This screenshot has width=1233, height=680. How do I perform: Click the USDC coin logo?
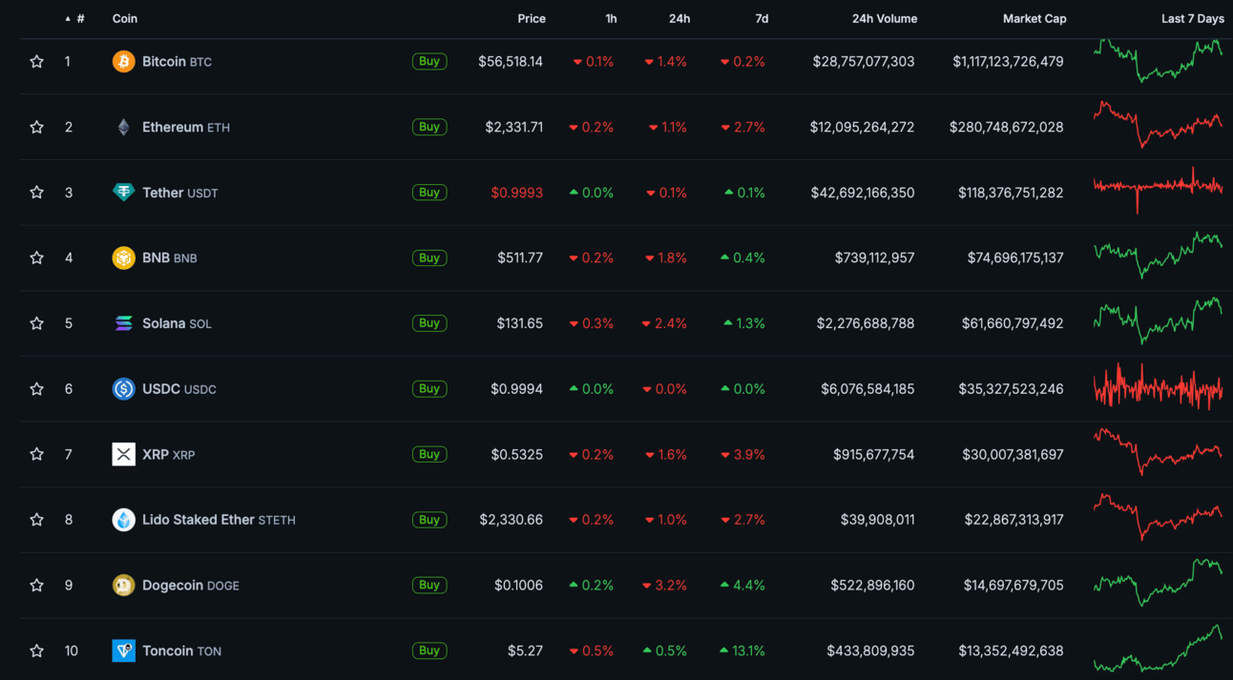tap(123, 389)
